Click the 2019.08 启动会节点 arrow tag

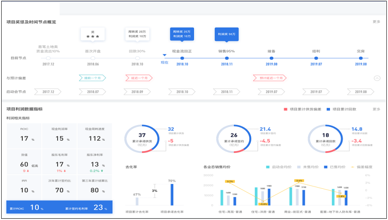point(360,92)
